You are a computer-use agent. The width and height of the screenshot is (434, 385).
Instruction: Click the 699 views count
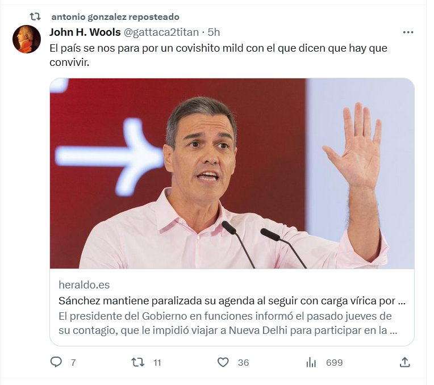tap(335, 363)
